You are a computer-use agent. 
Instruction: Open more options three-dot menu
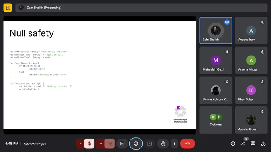click(175, 143)
